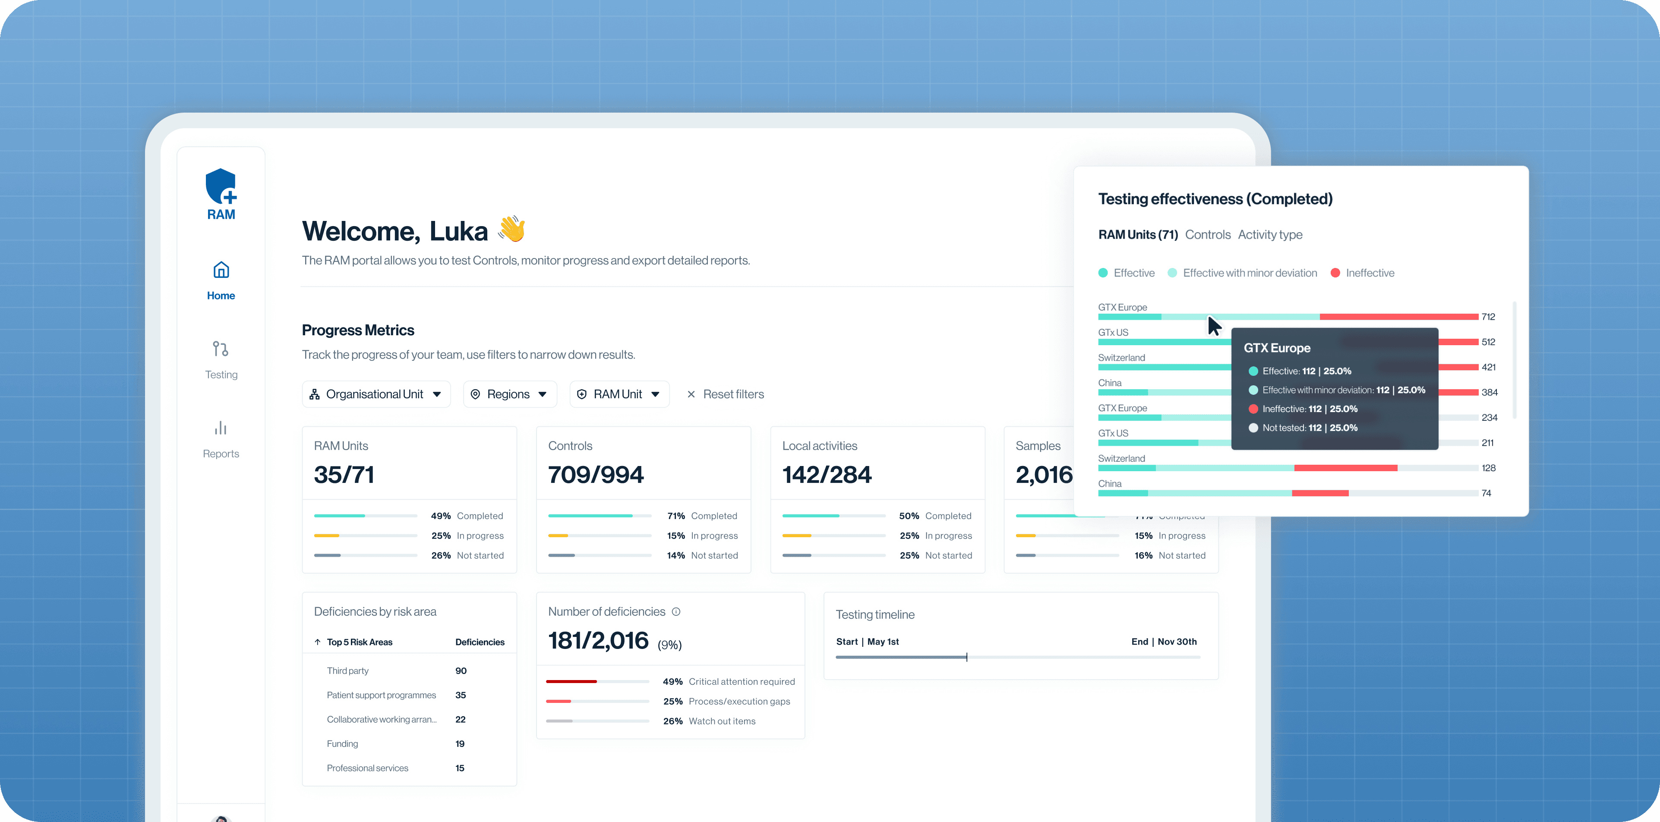Sort by the Deficiencies column header
Viewport: 1660px width, 822px height.
click(480, 642)
